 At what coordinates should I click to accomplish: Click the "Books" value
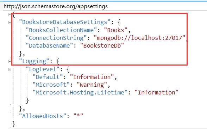coord(115,30)
